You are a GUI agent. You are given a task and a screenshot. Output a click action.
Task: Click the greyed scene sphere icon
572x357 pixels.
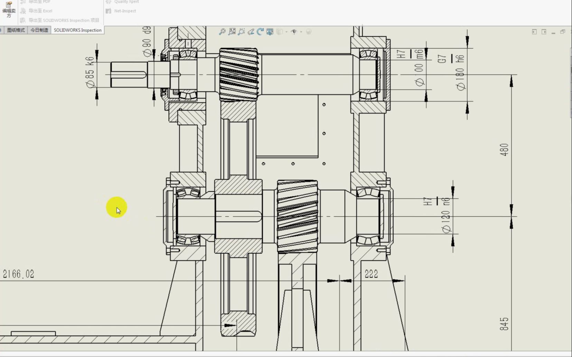click(x=309, y=32)
